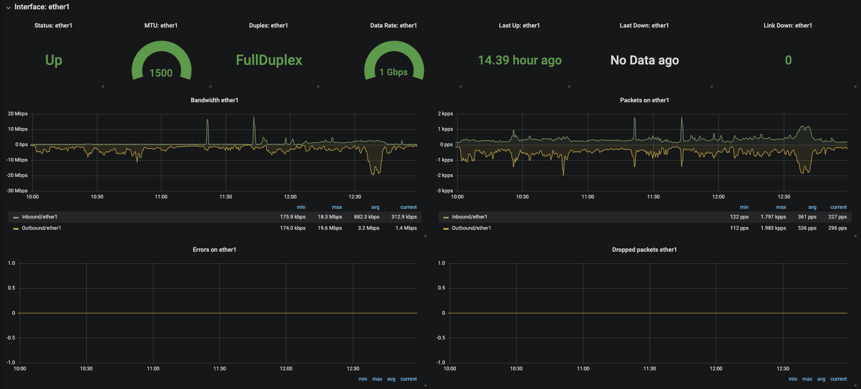Click min header in Errors on ether1 legend
Viewport: 861px width, 389px height.
click(363, 379)
